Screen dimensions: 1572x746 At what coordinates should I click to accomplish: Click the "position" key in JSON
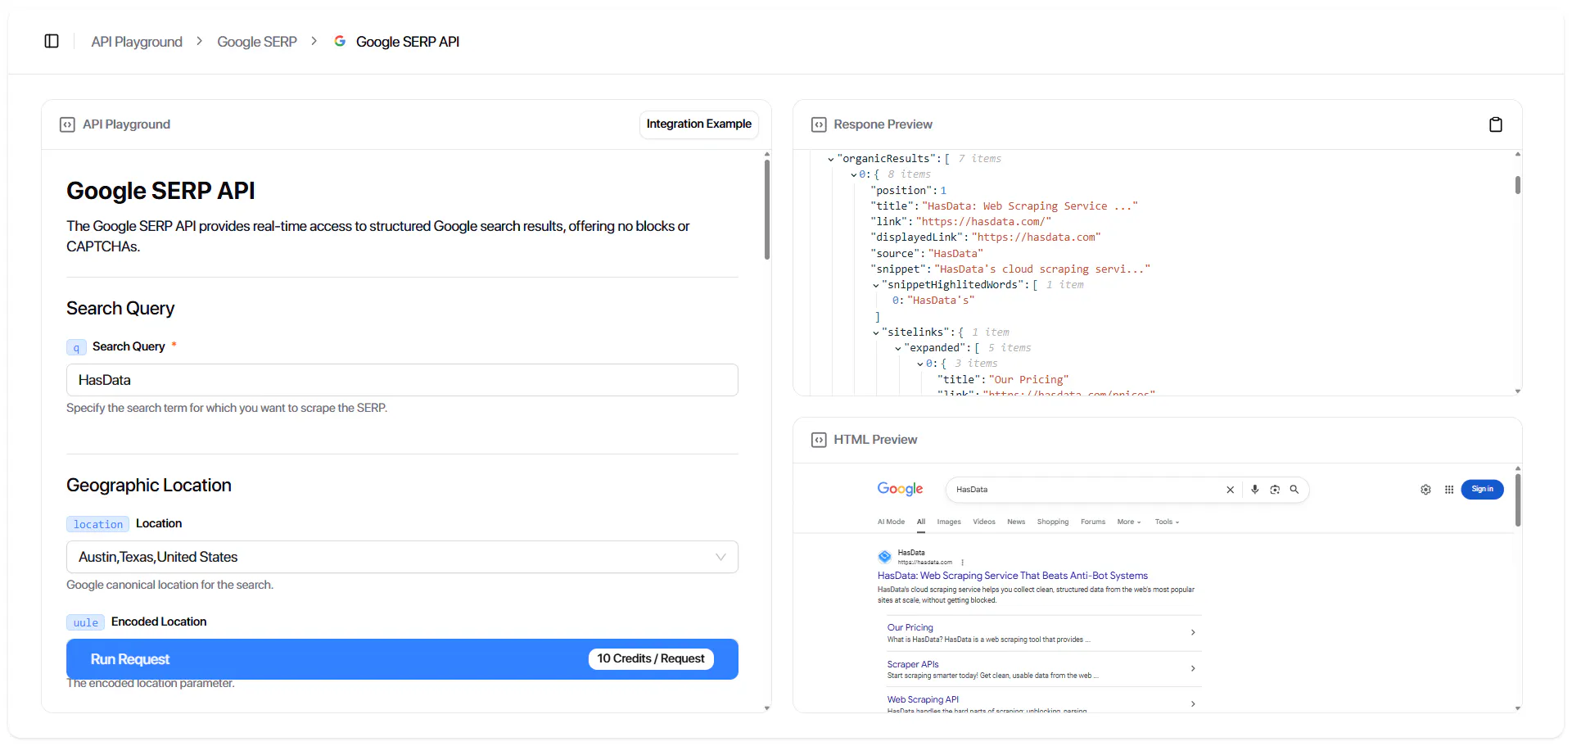(901, 190)
